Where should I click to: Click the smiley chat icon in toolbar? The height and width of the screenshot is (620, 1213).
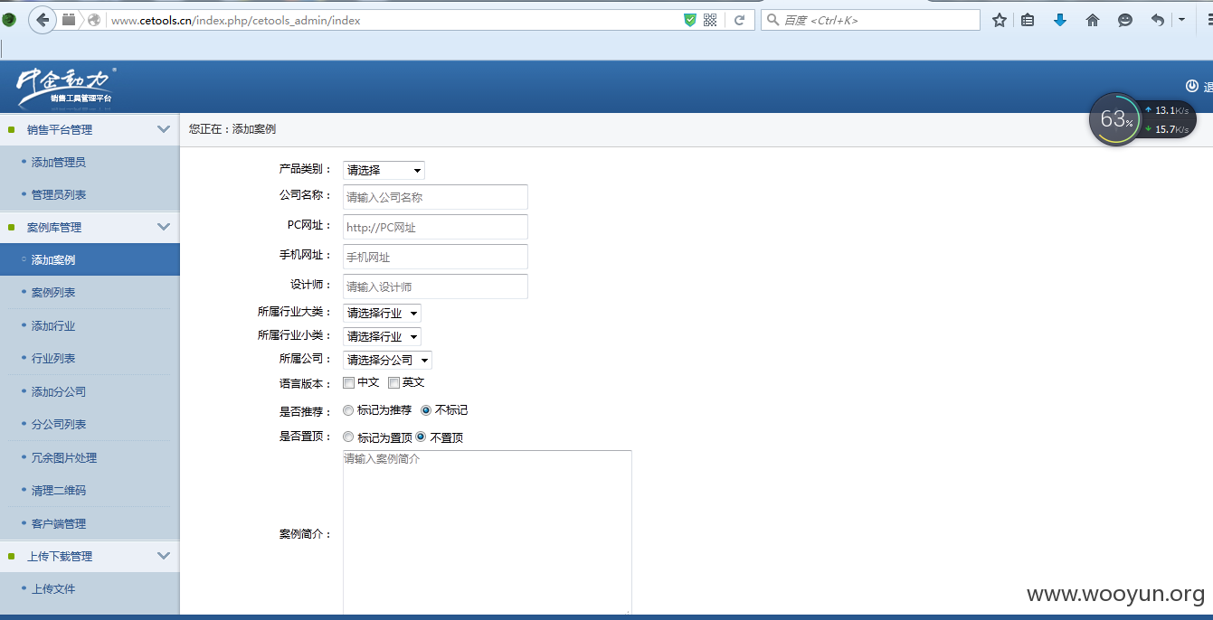point(1125,20)
